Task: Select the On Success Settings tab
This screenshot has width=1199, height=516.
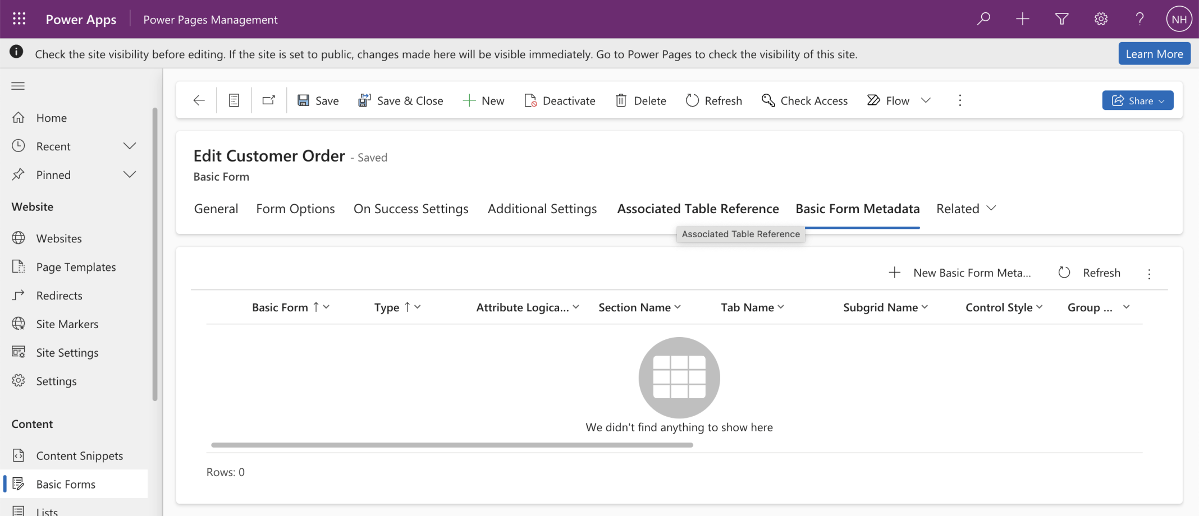Action: 410,209
